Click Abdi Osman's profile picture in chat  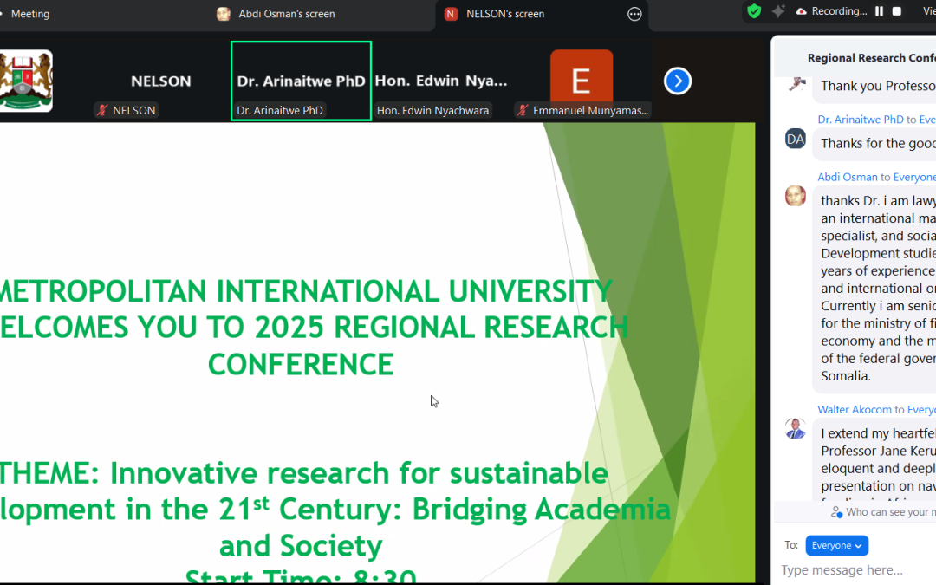point(795,195)
